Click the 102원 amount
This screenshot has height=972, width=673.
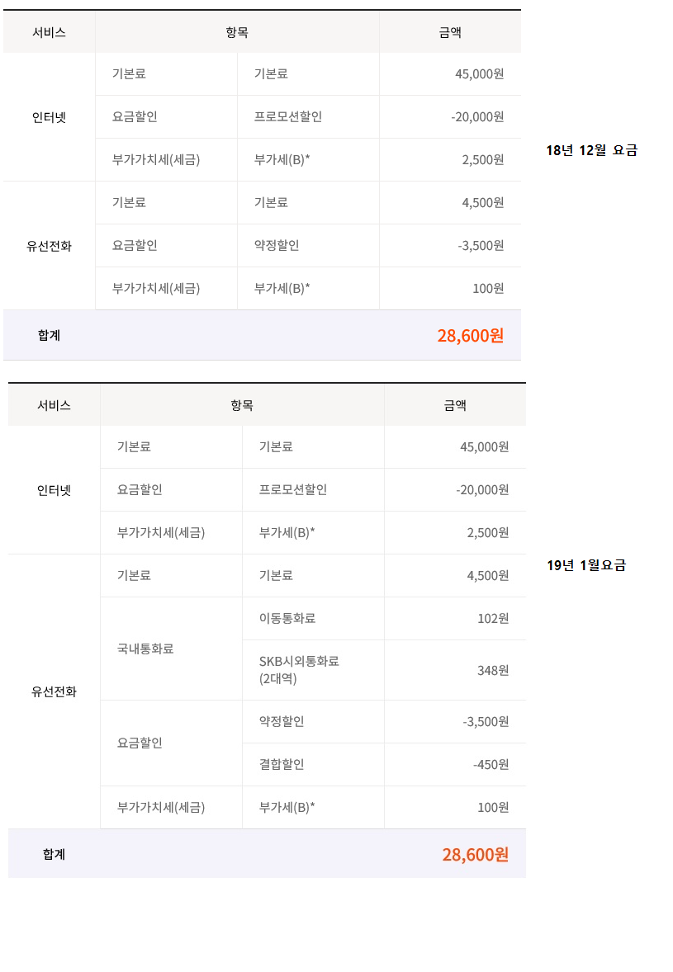493,618
